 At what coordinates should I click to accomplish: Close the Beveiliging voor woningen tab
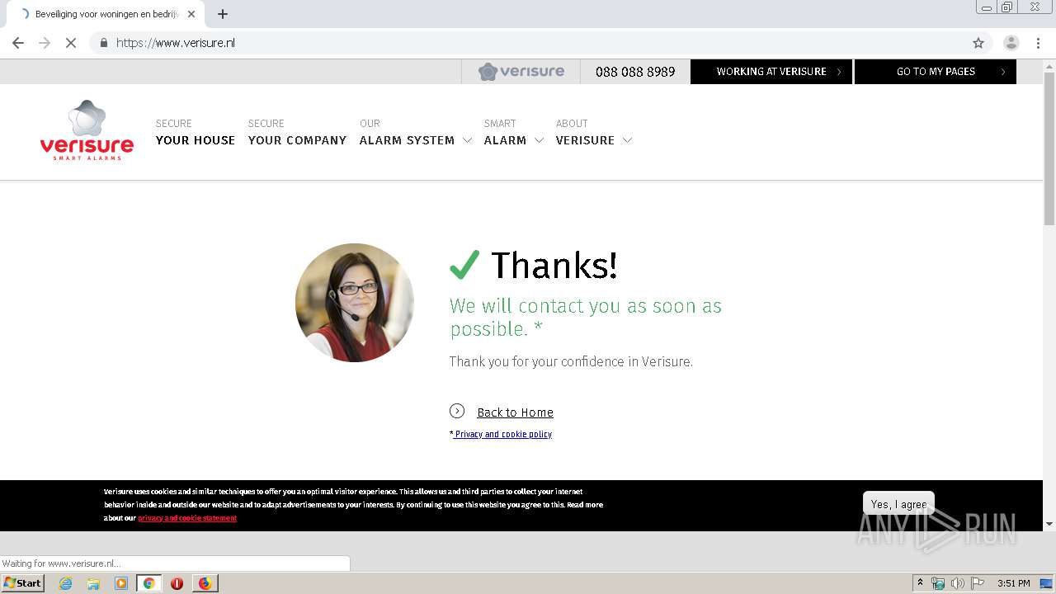pos(191,14)
